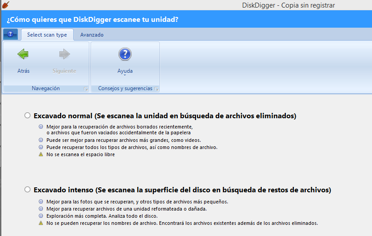Click the Excavado normal heading text
Viewport: 372px width, 236px height.
tap(165, 116)
